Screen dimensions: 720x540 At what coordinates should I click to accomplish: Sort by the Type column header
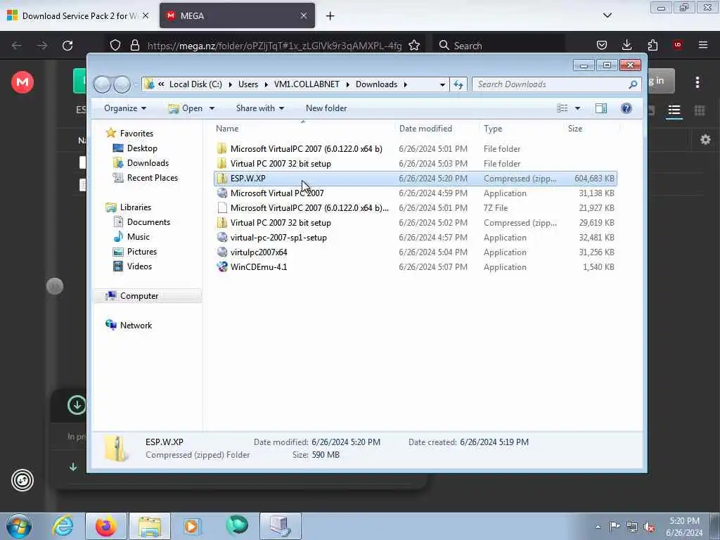coord(493,129)
